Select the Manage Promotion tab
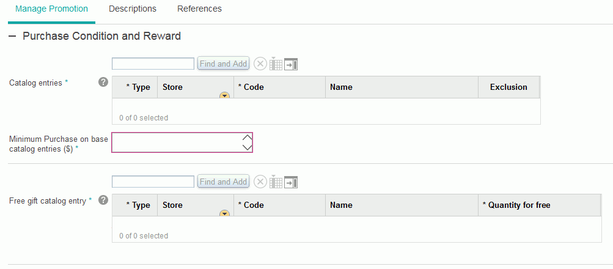This screenshot has width=613, height=269. [51, 9]
